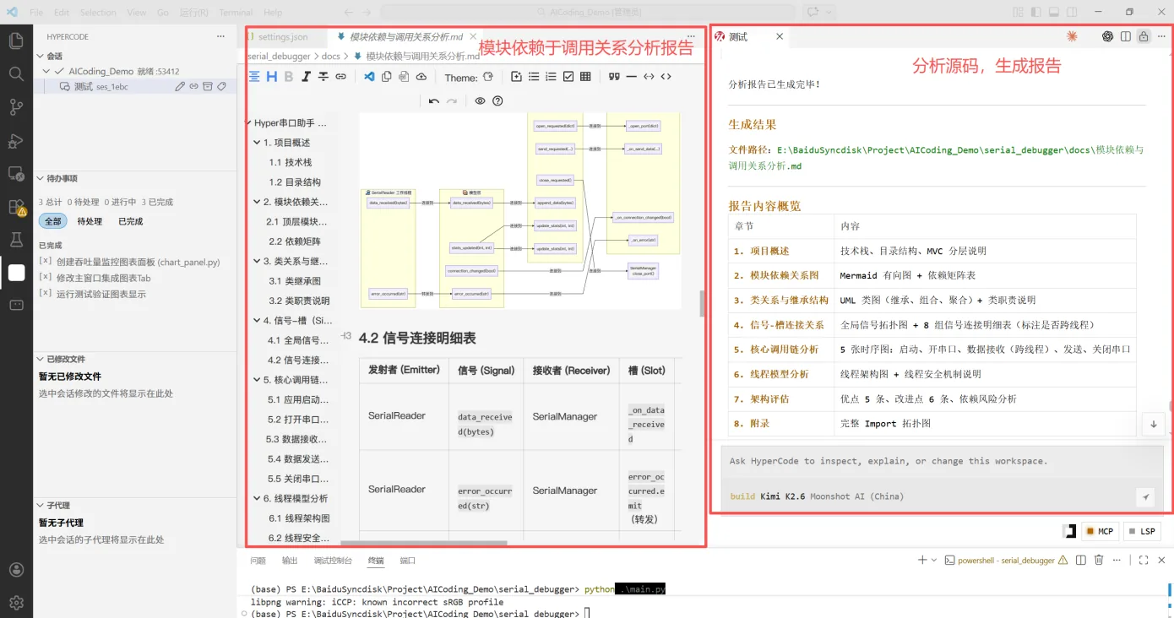Switch to the settings.json tab
The image size is (1174, 618).
[x=283, y=37]
